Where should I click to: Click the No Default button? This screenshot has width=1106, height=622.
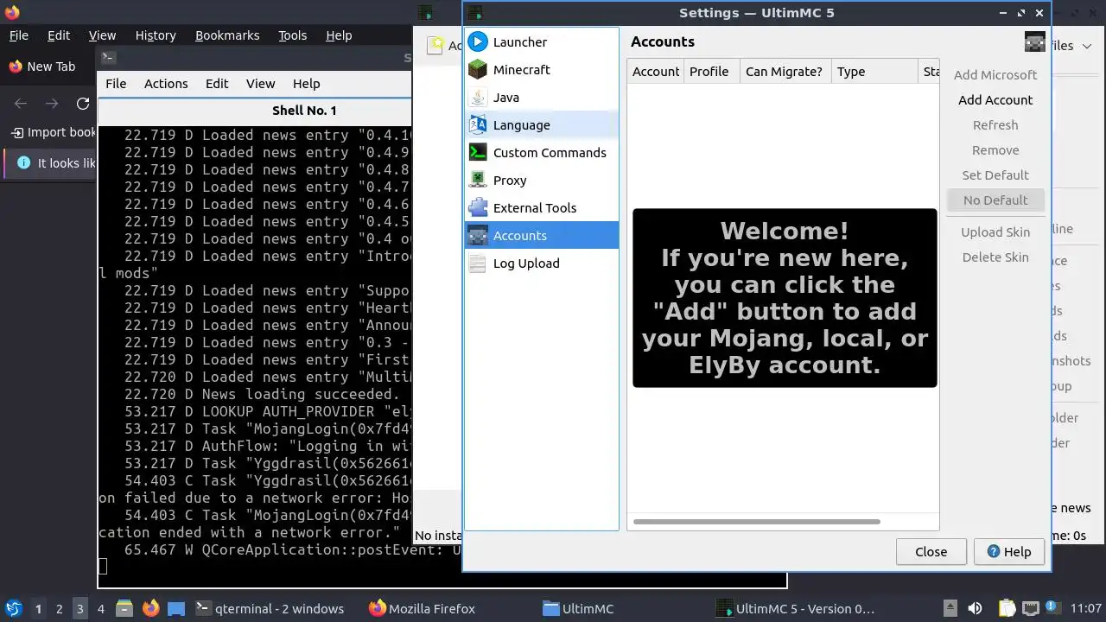pos(995,200)
